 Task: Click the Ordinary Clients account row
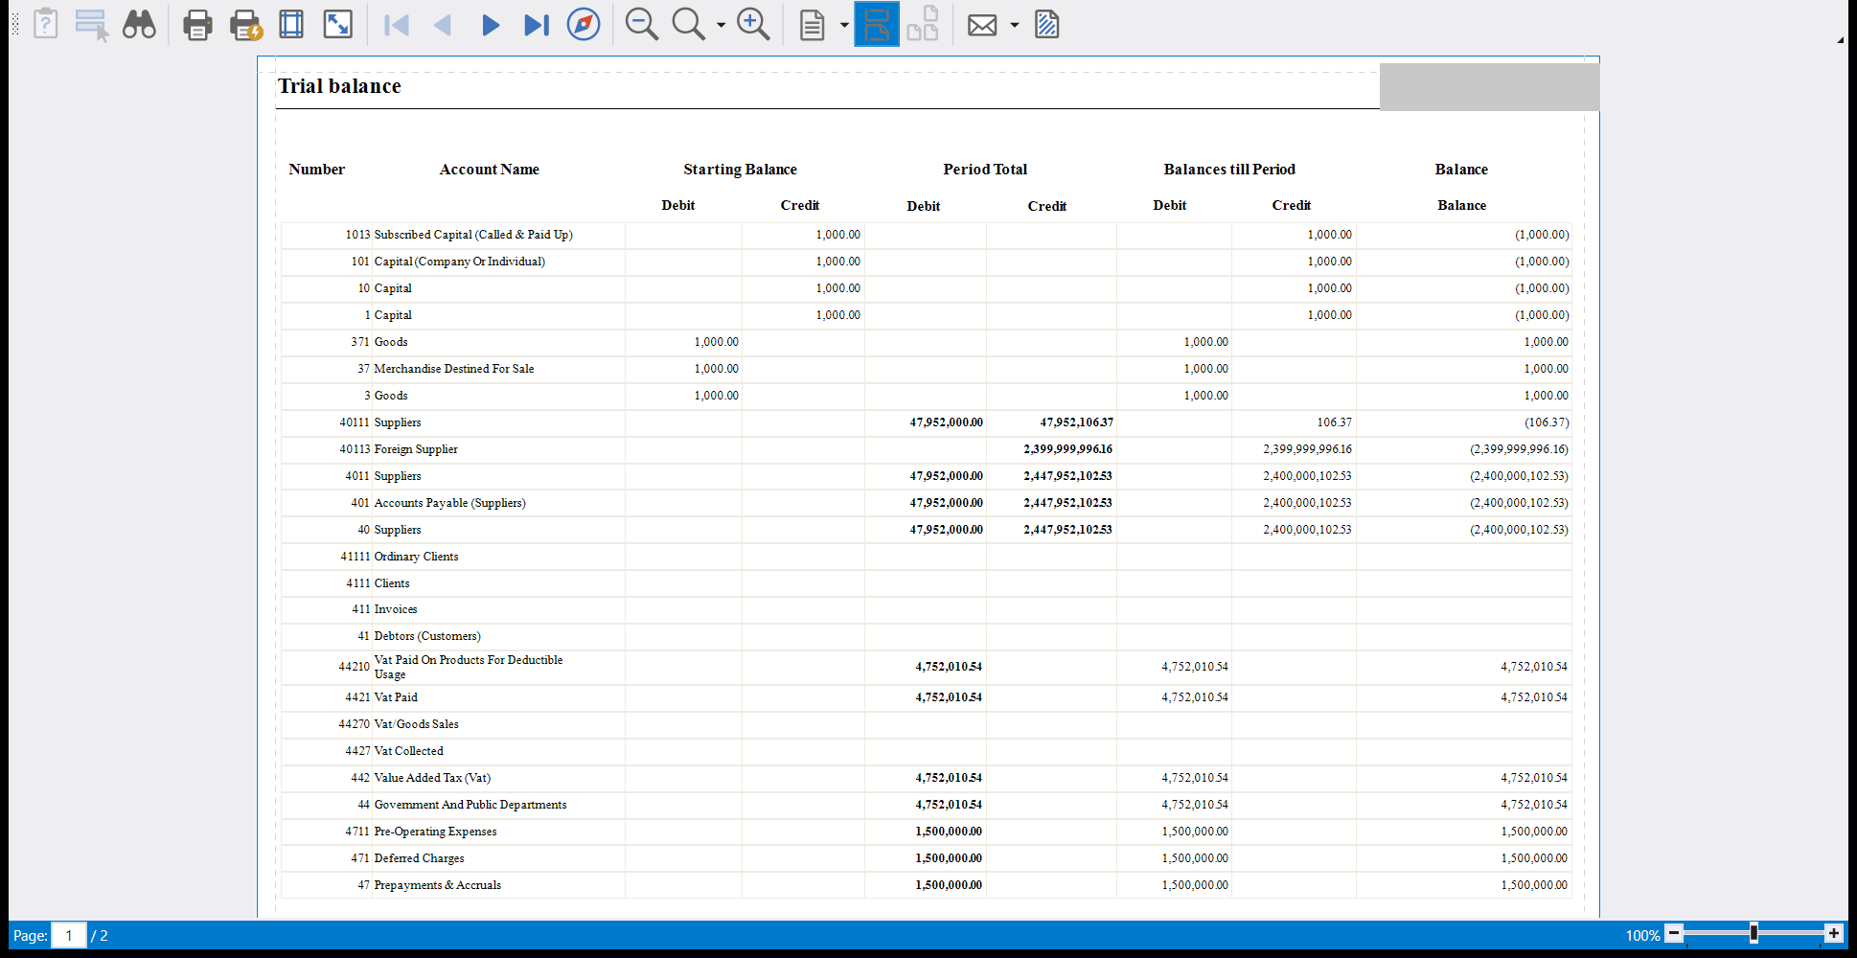tap(926, 557)
